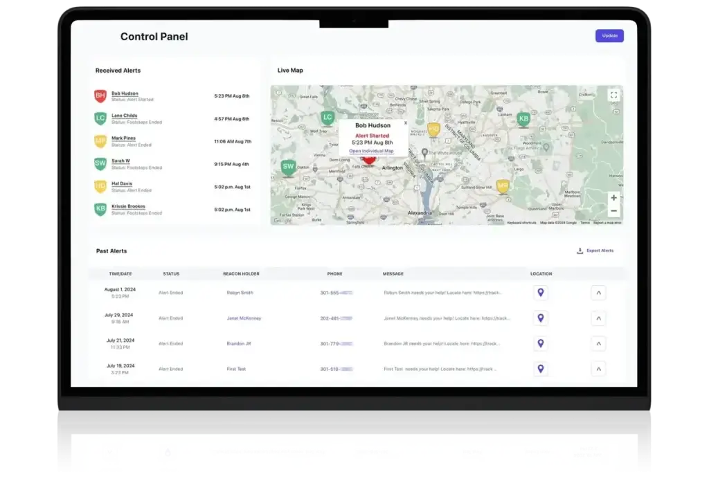
Task: Click the 202-481 phone number cell
Action: pyautogui.click(x=336, y=318)
